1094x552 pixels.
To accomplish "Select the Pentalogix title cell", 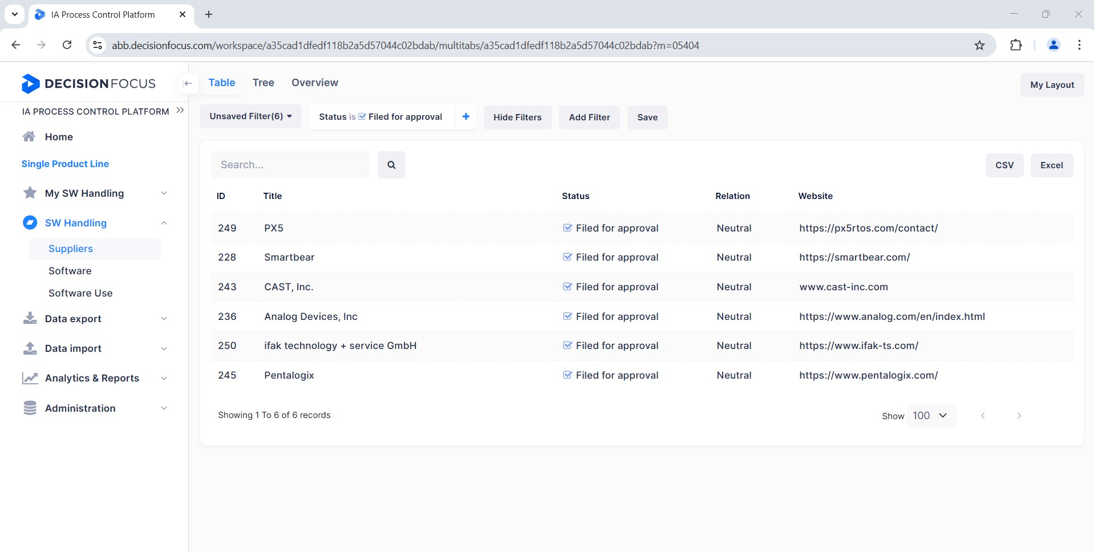I will click(289, 375).
